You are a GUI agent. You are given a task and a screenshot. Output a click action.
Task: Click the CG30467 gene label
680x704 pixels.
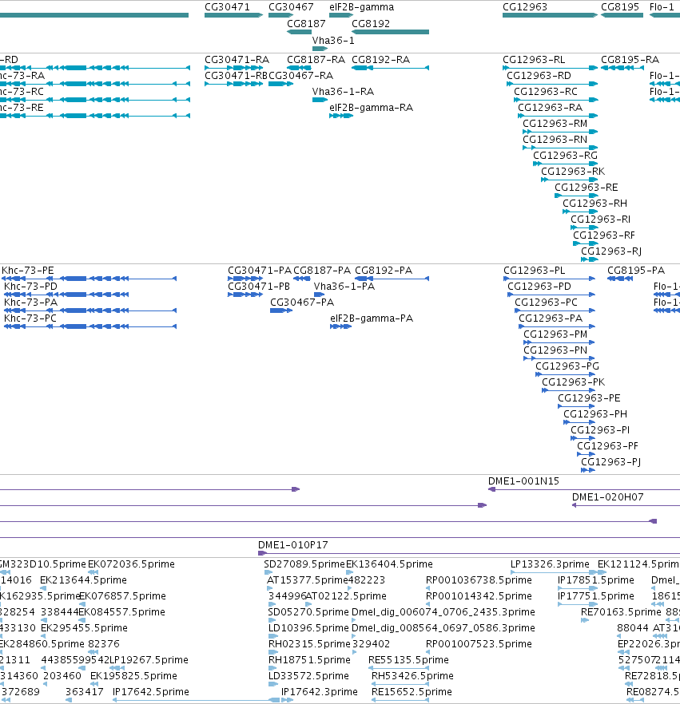click(x=291, y=7)
